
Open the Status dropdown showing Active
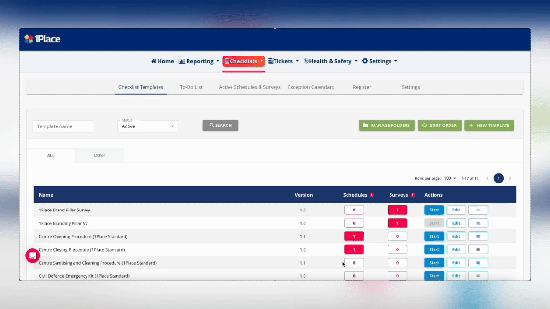(147, 126)
